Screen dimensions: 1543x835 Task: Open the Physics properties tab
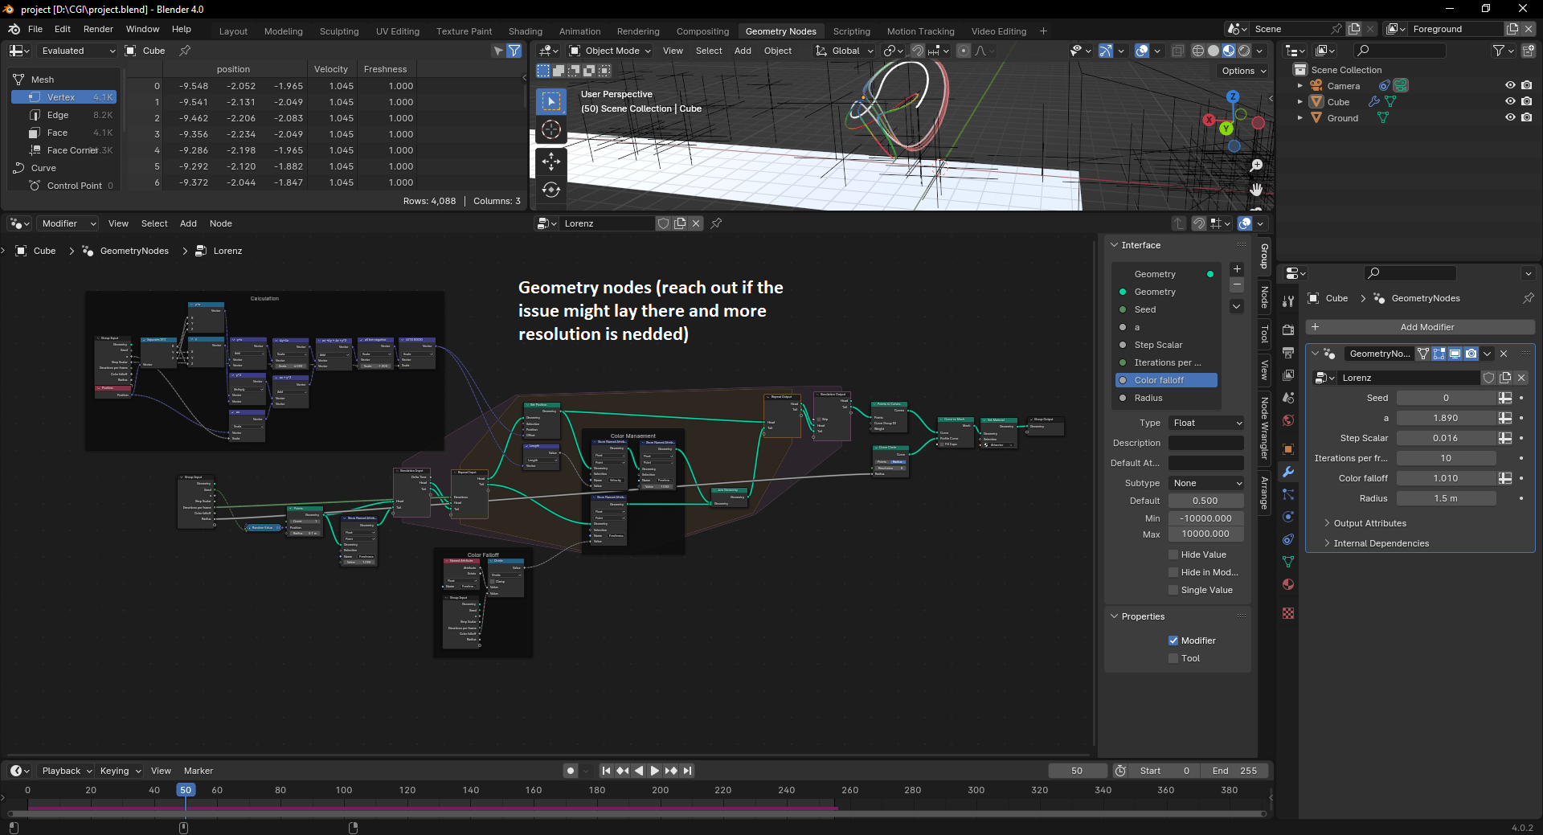coord(1288,517)
